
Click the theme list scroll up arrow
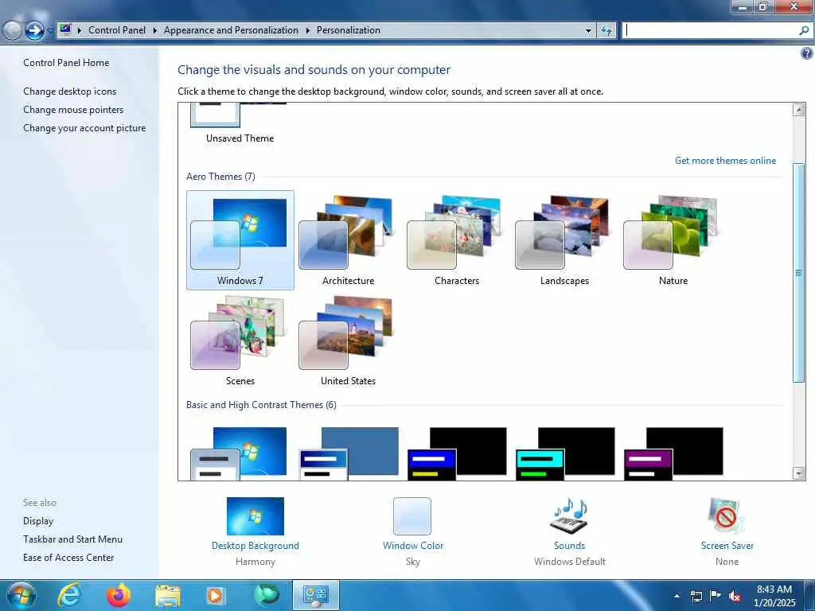tap(799, 110)
